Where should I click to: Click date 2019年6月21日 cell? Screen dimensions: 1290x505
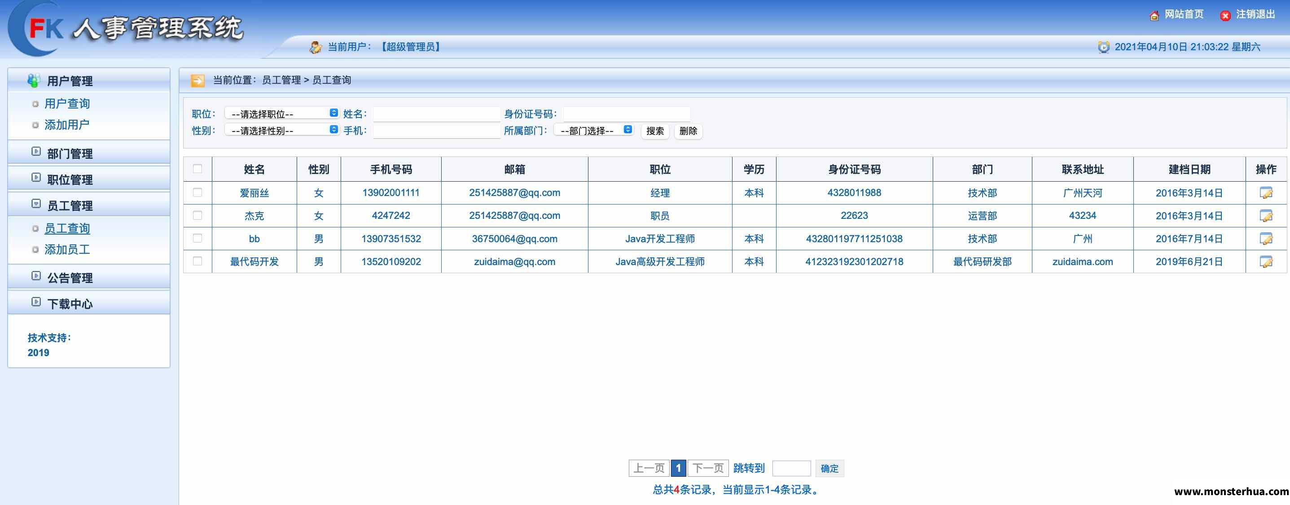tap(1189, 262)
